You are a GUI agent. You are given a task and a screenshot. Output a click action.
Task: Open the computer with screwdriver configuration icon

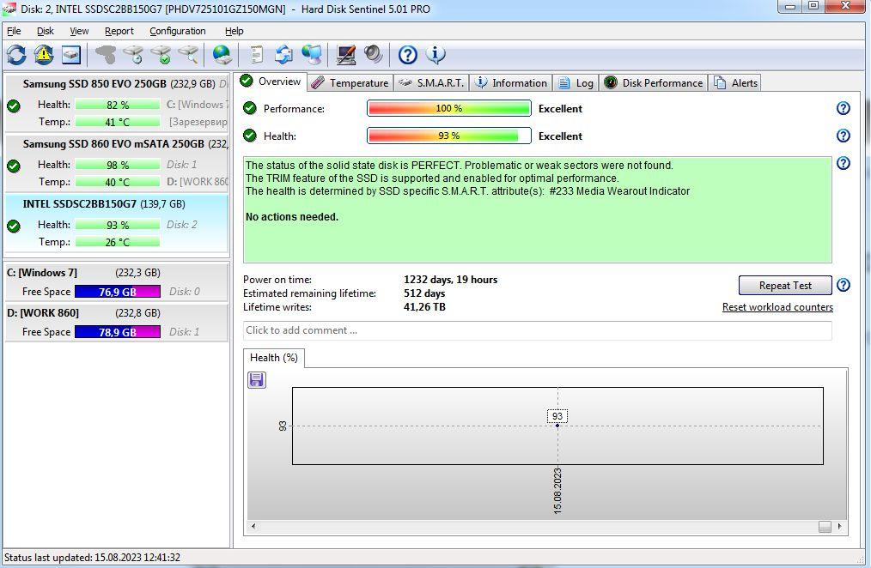point(345,54)
